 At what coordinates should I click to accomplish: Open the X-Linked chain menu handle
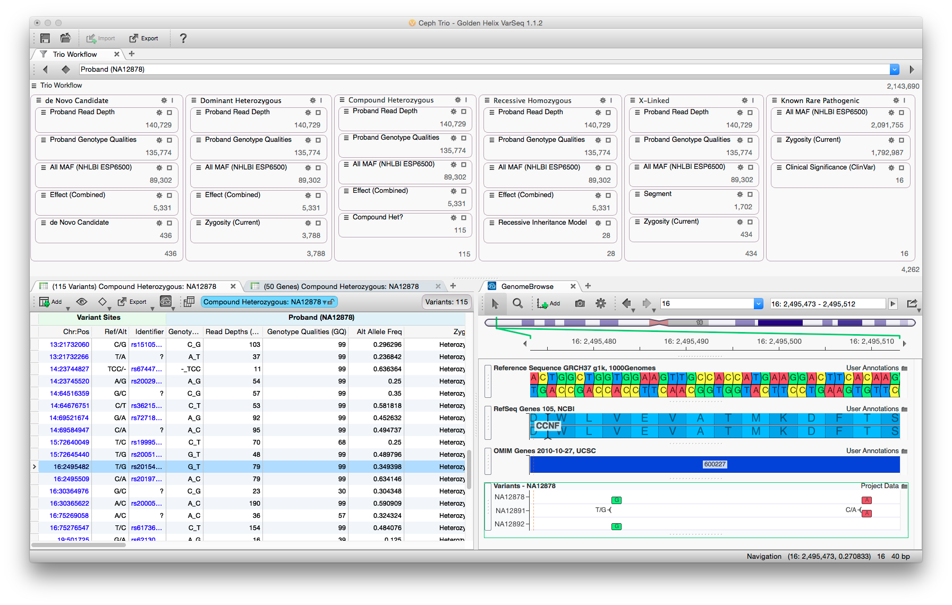point(633,100)
